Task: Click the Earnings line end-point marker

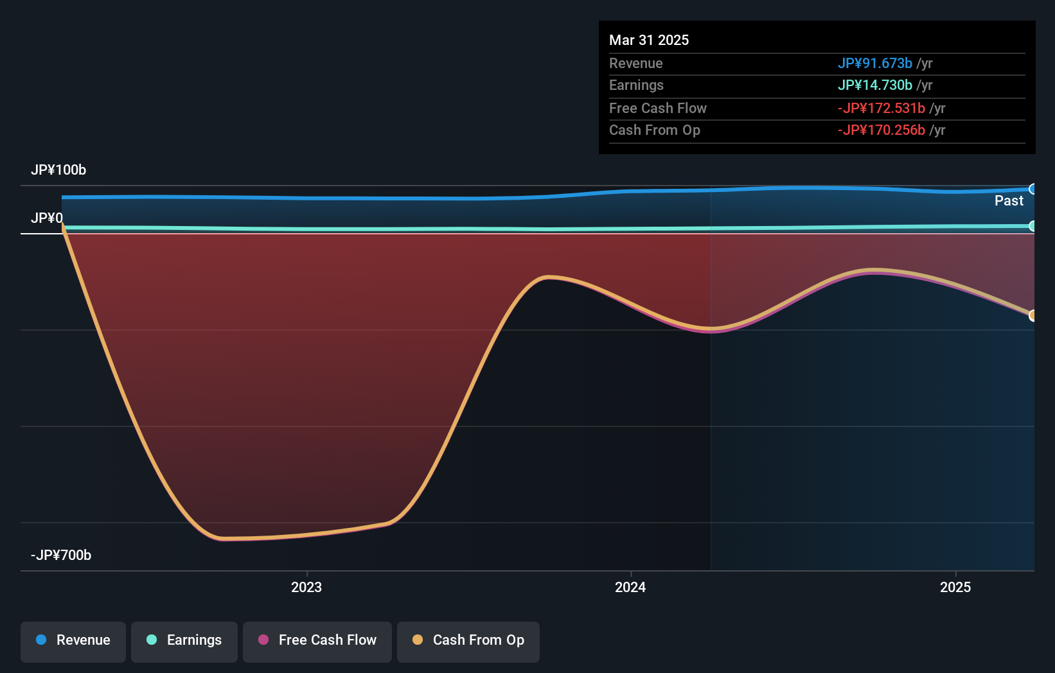Action: 1033,226
